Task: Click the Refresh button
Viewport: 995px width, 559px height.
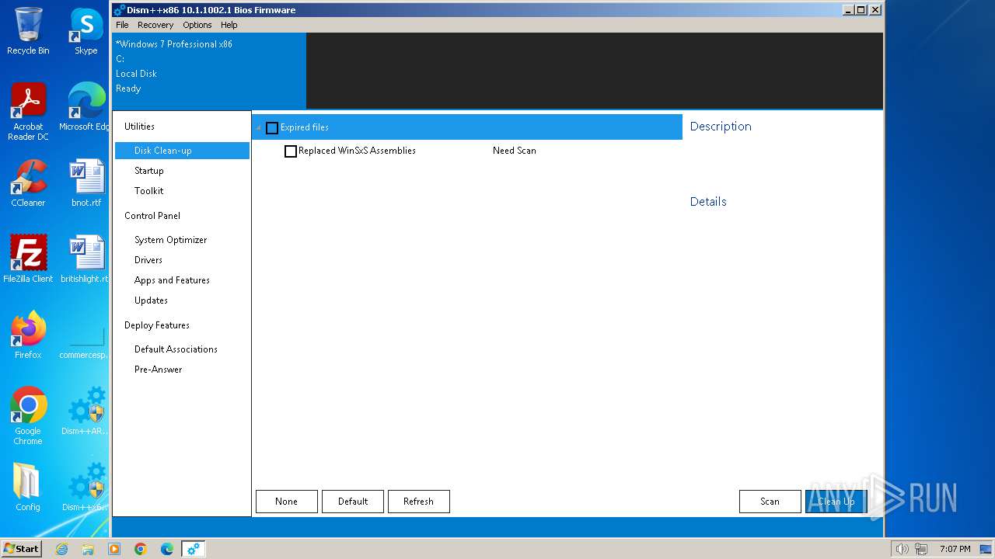Action: pos(419,502)
